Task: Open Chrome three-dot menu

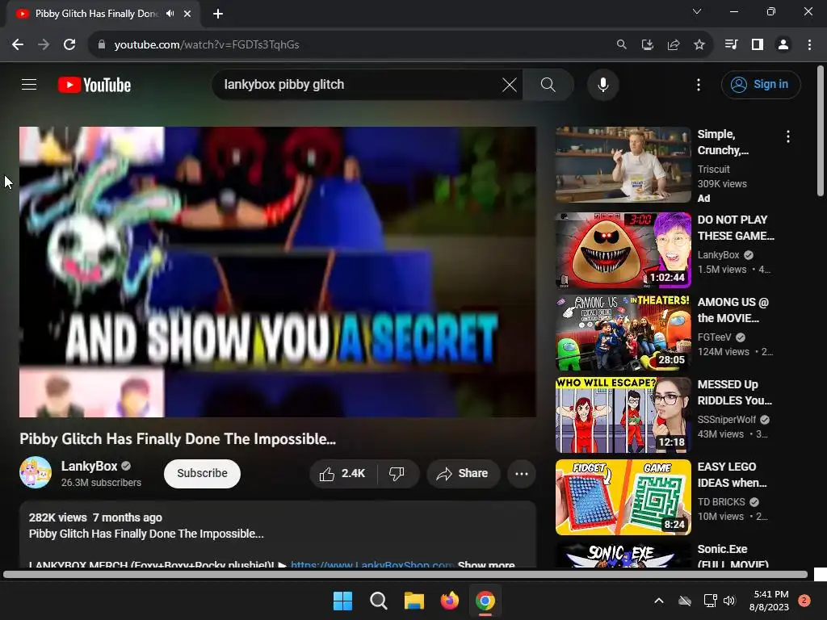Action: click(x=809, y=45)
